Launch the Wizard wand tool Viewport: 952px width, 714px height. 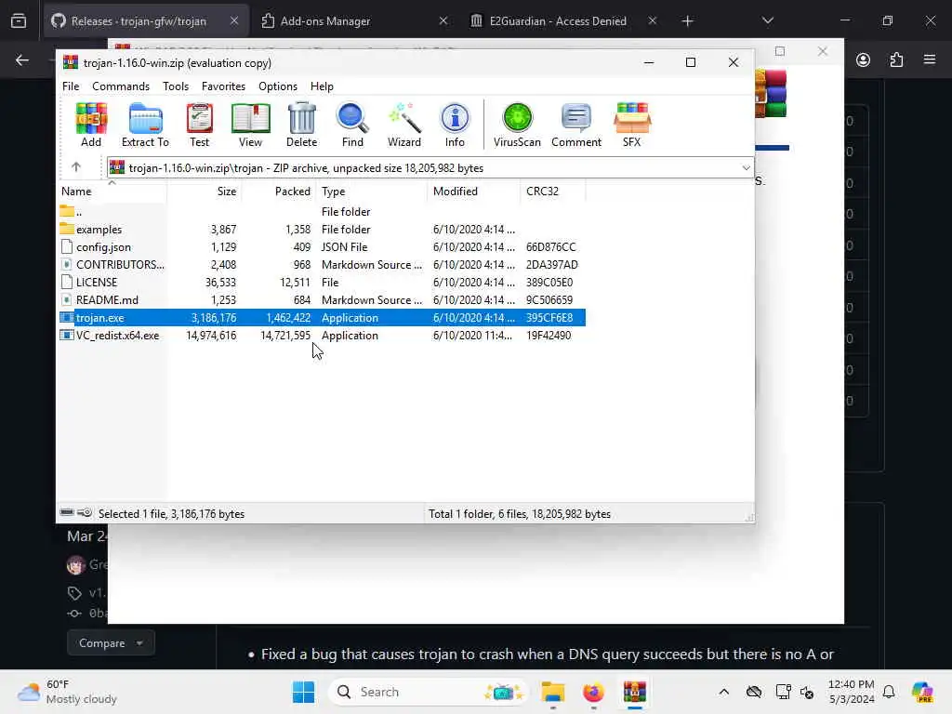click(x=404, y=125)
